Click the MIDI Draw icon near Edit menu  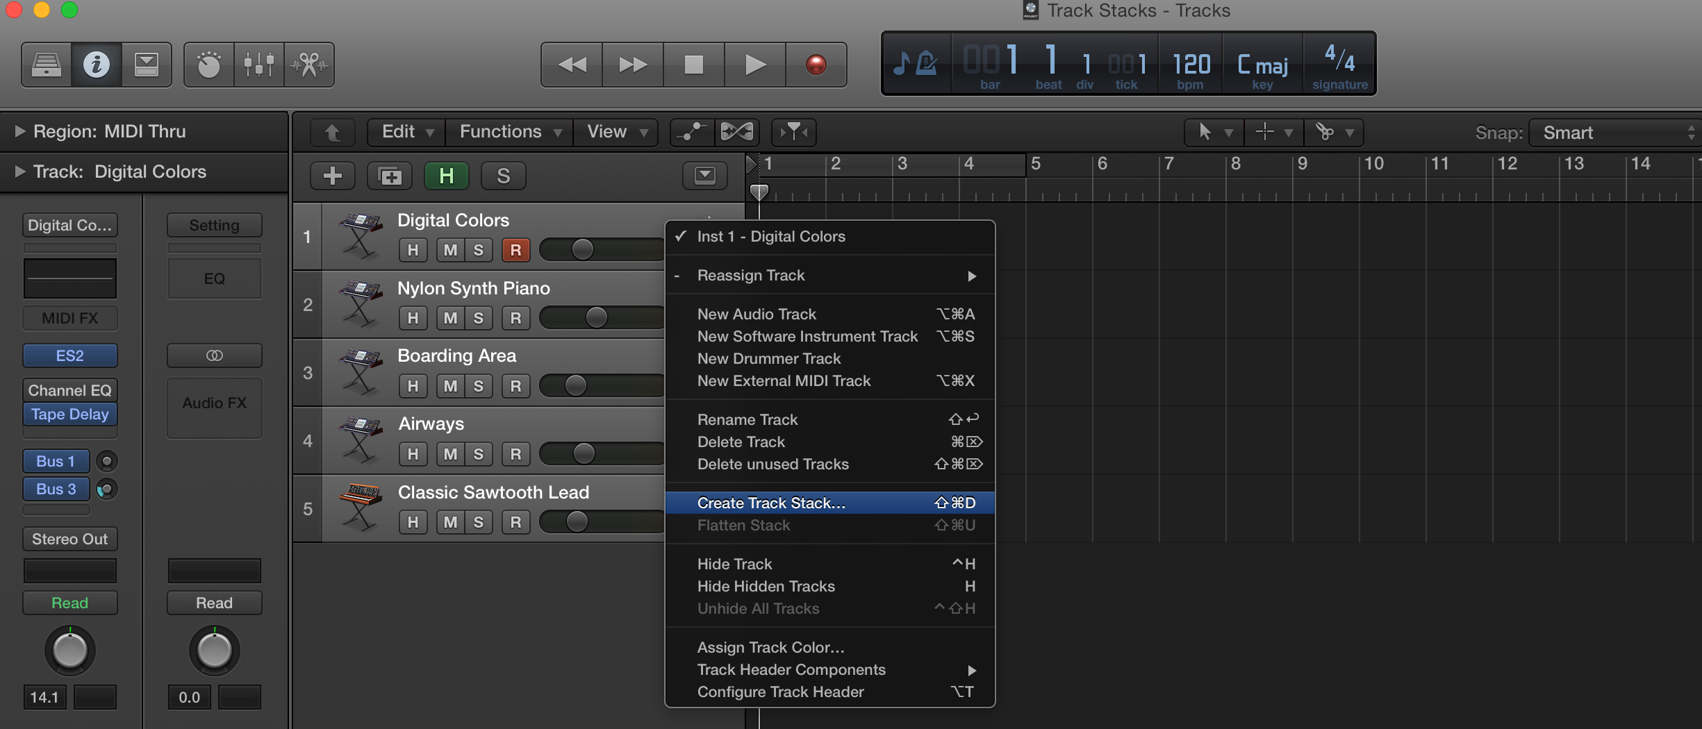tap(691, 132)
